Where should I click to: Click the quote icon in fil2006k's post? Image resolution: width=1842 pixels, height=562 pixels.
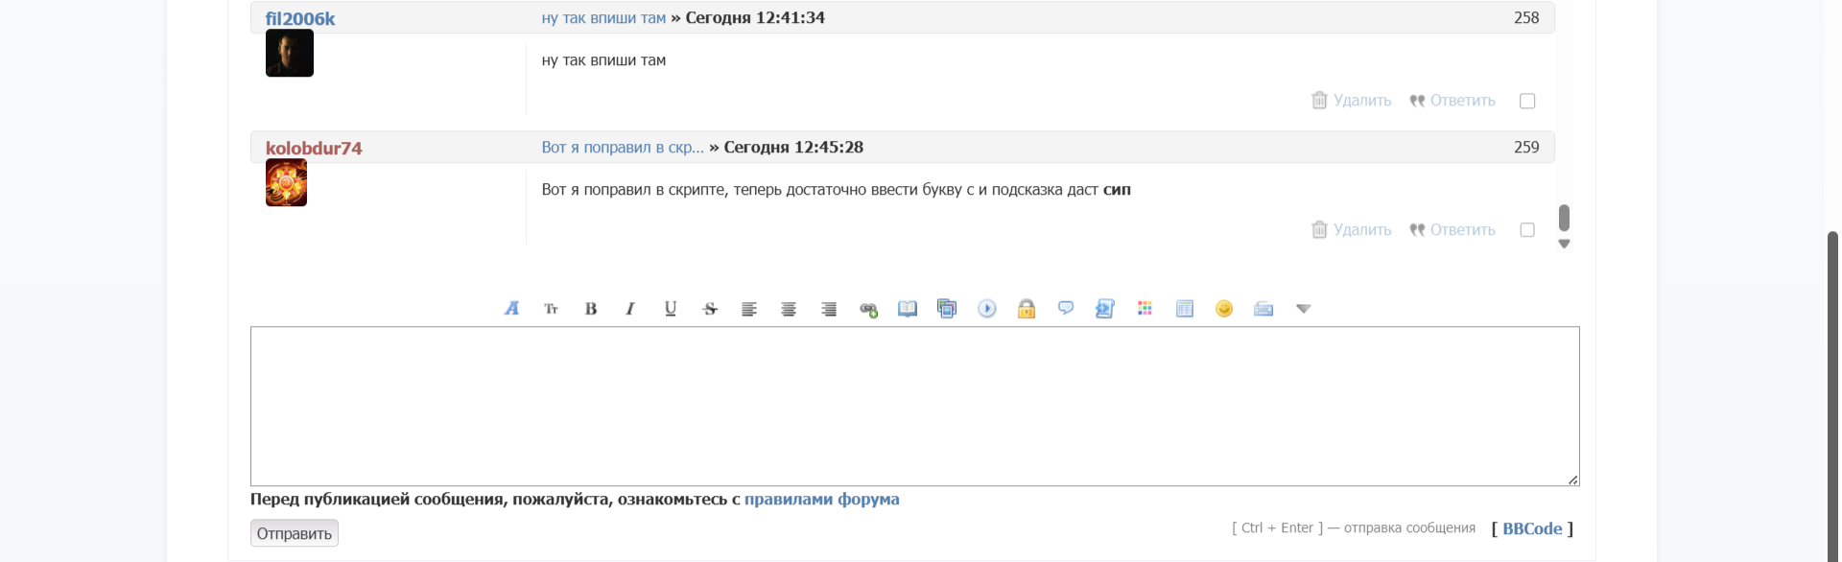point(1417,101)
